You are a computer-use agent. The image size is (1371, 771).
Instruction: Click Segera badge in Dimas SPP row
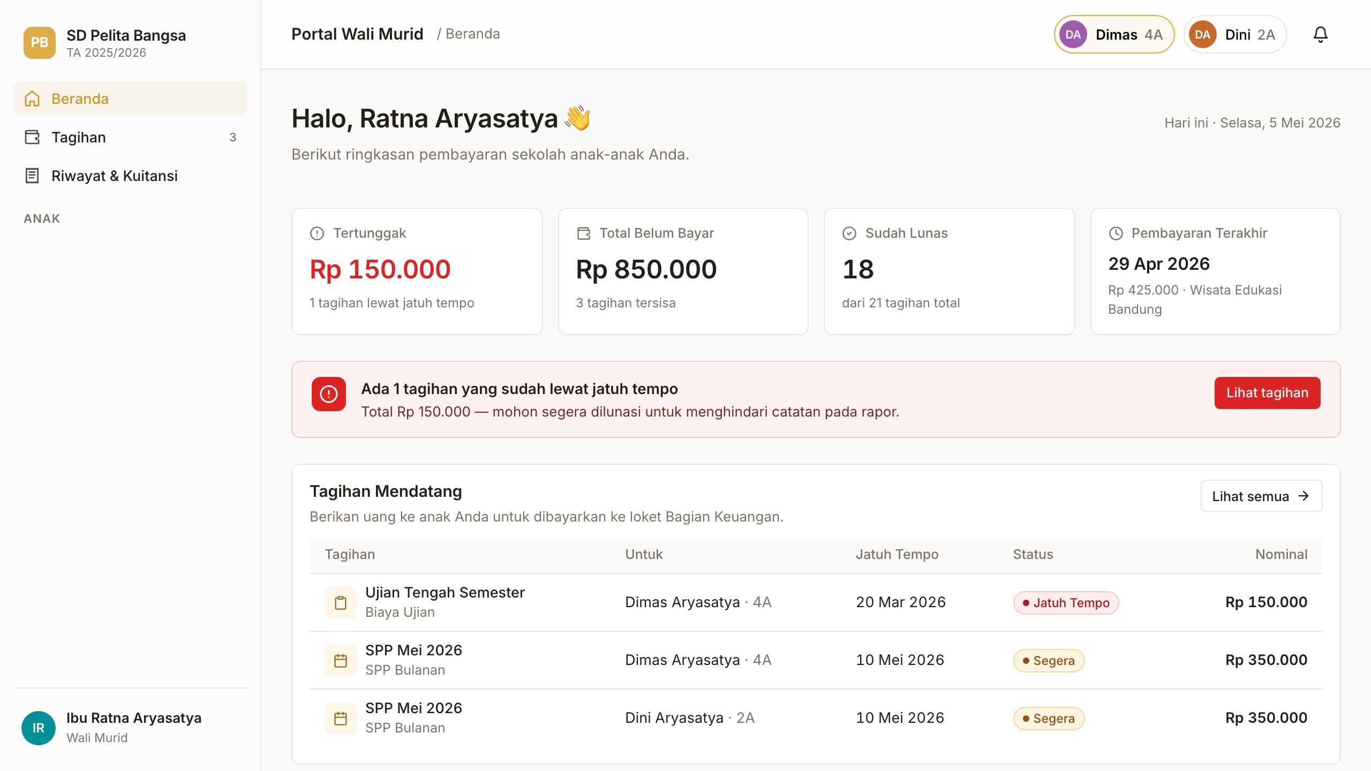tap(1049, 661)
